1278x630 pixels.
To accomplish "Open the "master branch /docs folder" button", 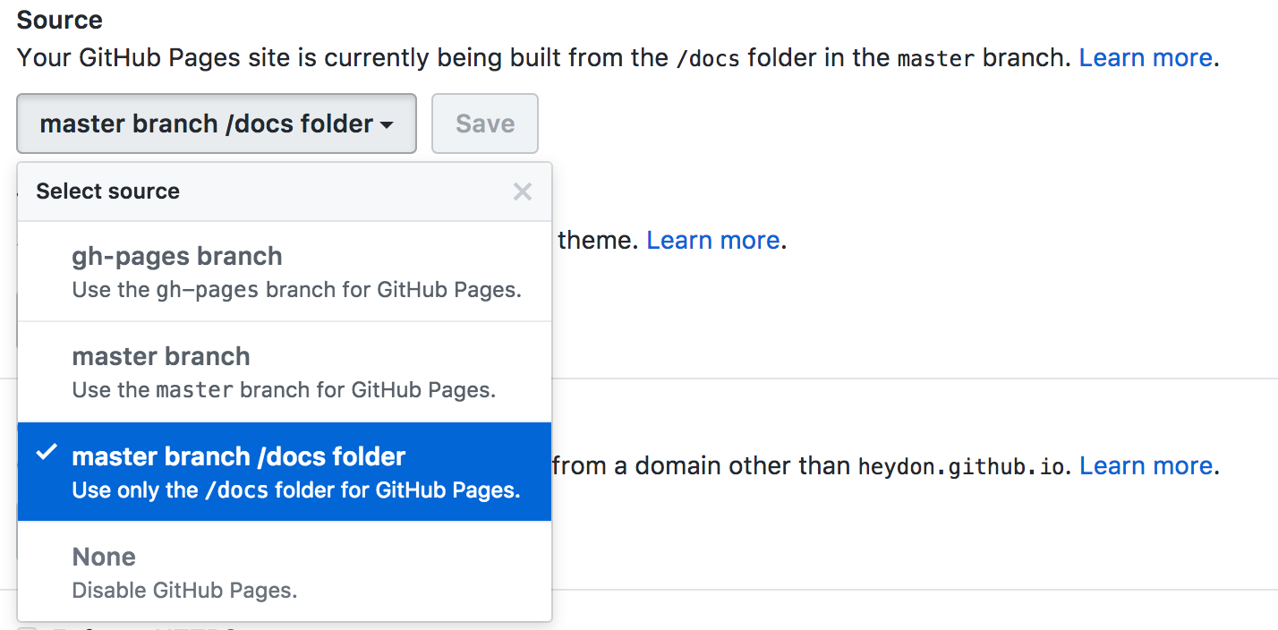I will click(216, 123).
